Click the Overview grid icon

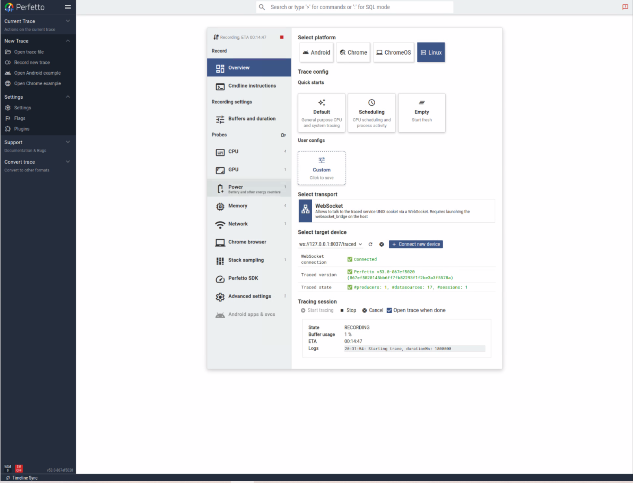click(x=220, y=68)
